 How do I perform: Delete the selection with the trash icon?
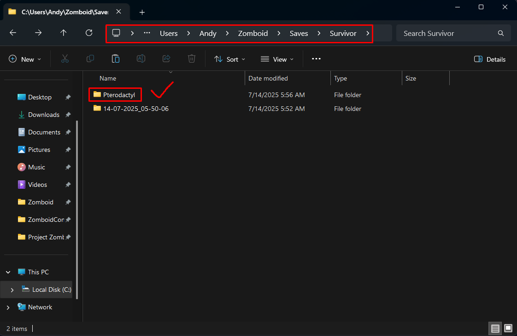pyautogui.click(x=192, y=58)
